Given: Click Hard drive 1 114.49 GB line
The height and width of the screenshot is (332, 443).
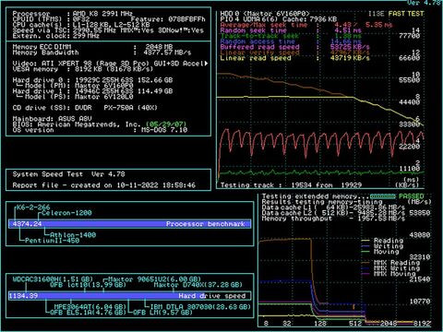Looking at the screenshot, I should point(92,91).
